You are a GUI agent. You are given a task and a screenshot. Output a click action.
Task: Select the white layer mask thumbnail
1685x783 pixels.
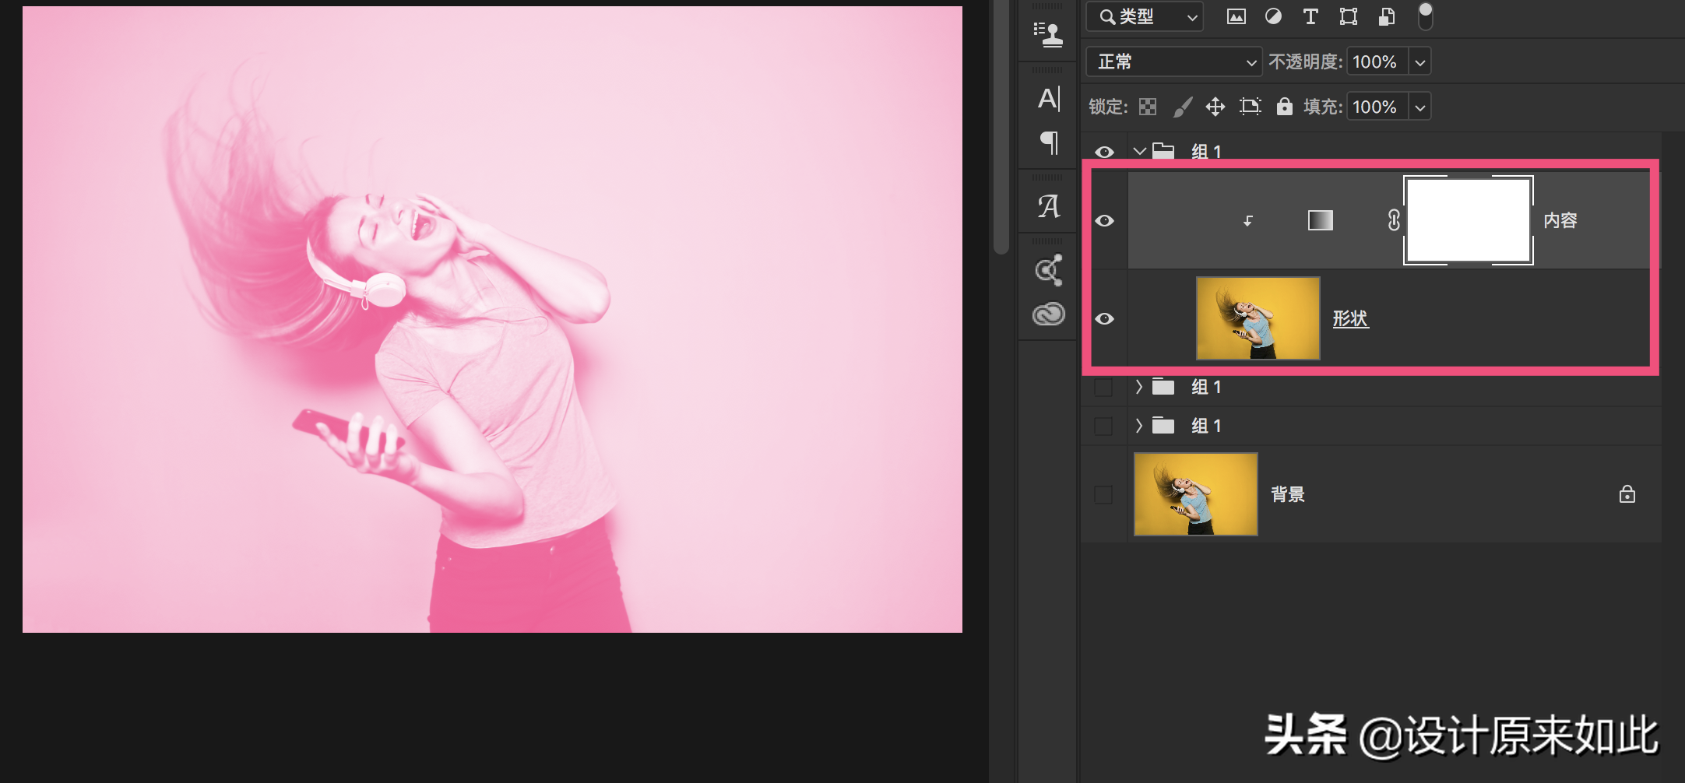tap(1469, 220)
